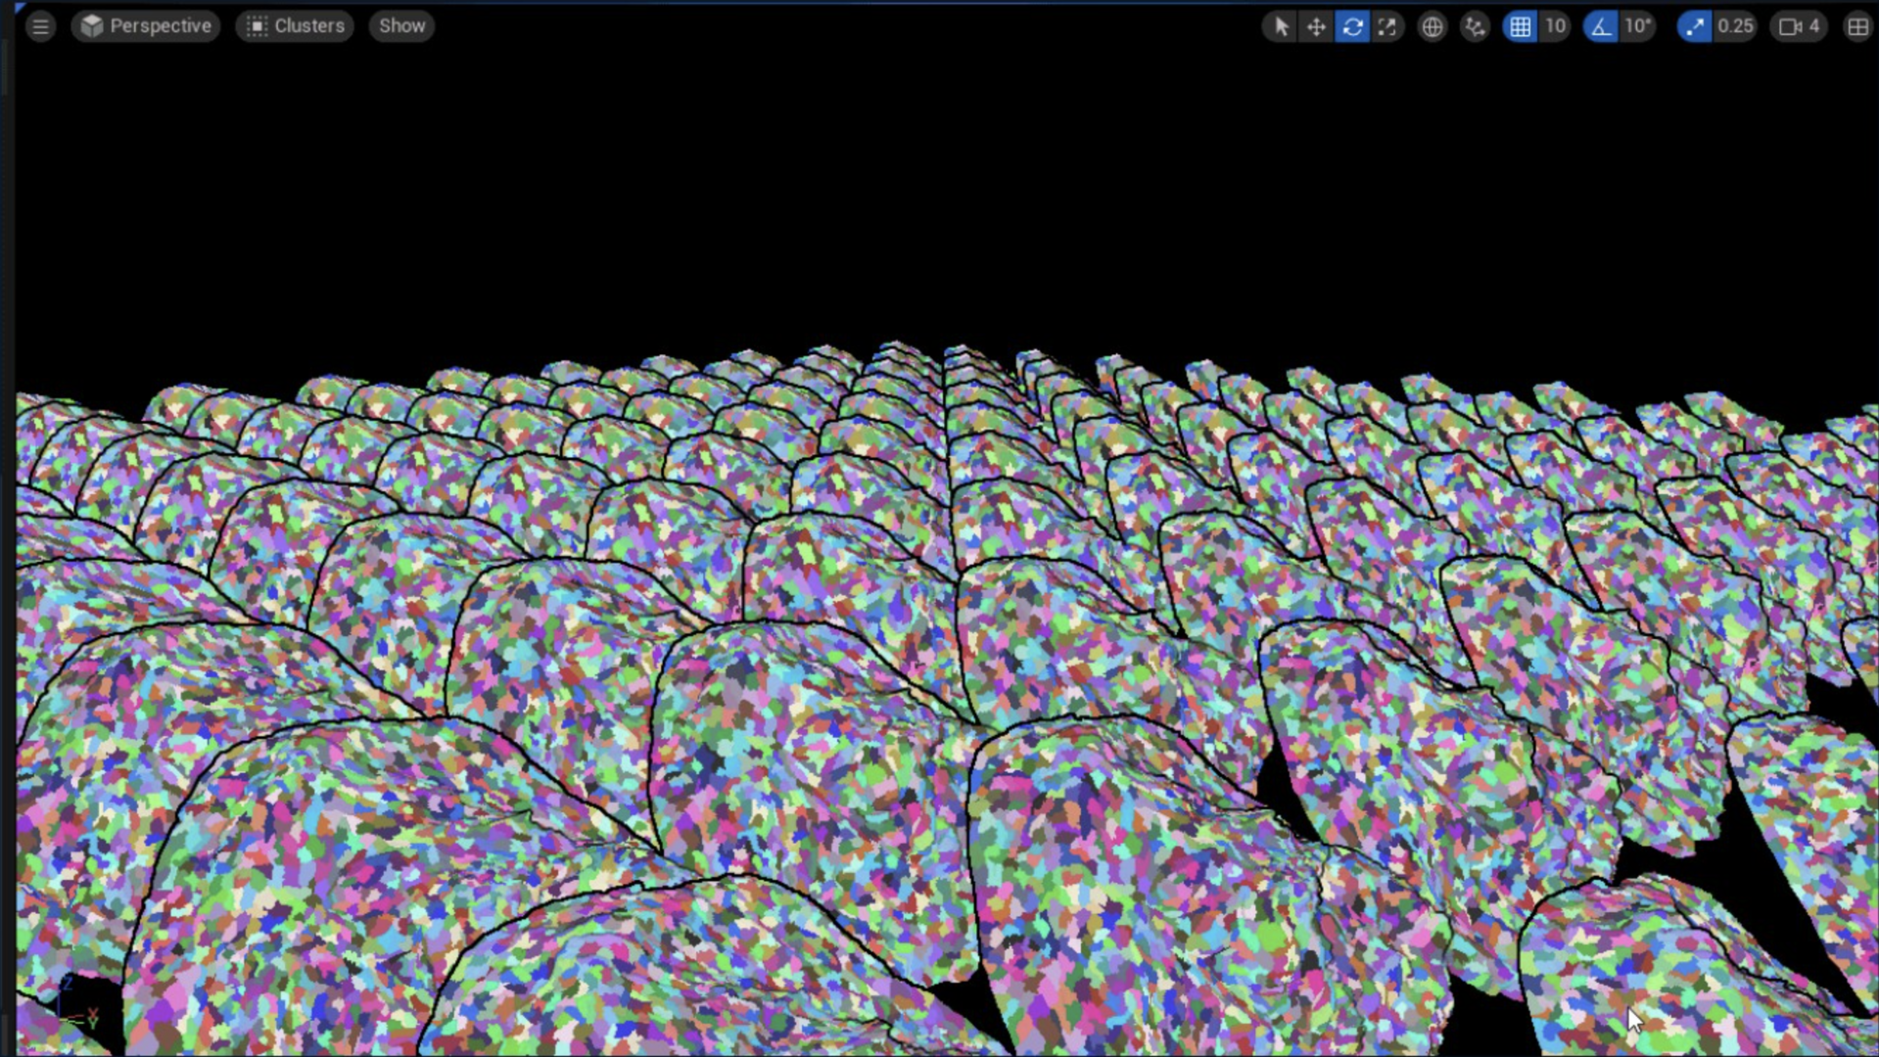Open scale snap value 0.25
The width and height of the screenshot is (1879, 1057).
(1735, 26)
